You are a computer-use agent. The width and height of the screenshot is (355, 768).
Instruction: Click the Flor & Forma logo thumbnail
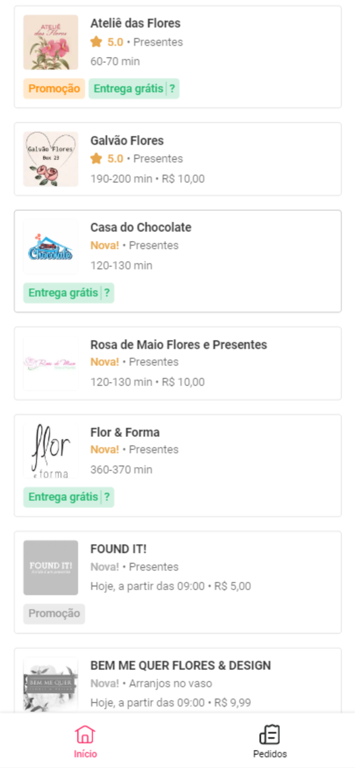point(50,451)
